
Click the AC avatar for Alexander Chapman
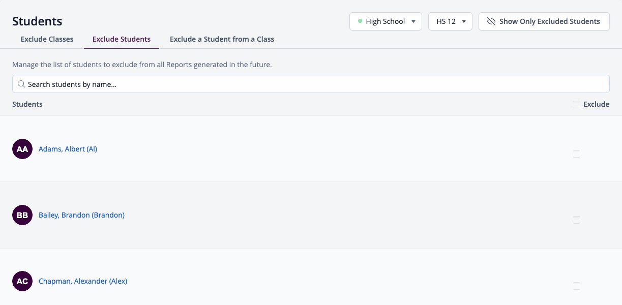[22, 281]
